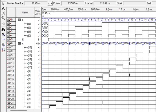The height and width of the screenshot is (112, 156).
Task: Select signal x[5] in name list
Action: point(29,87)
